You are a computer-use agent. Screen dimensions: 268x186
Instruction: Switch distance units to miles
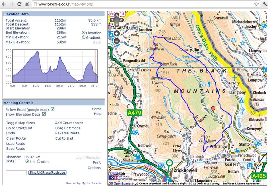click(39, 161)
